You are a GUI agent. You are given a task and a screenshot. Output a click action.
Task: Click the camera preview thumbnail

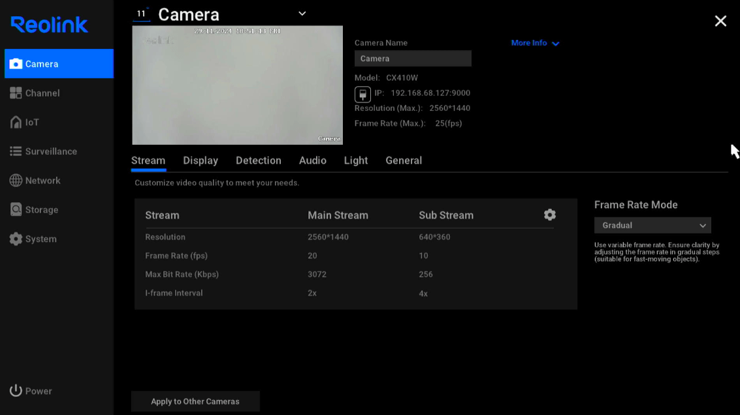(237, 85)
